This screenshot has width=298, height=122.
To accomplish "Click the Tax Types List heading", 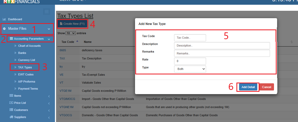I will (x=75, y=16).
